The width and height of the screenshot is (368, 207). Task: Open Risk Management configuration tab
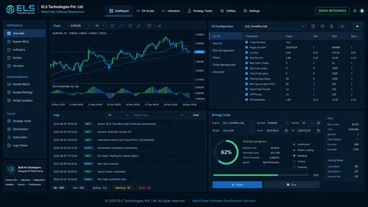pyautogui.click(x=223, y=51)
